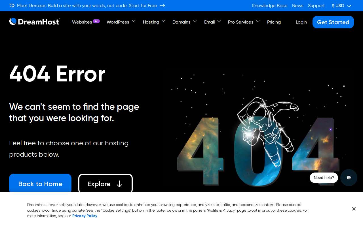Expand the Pro Services dropdown chevron
363x227 pixels.
tap(258, 21)
